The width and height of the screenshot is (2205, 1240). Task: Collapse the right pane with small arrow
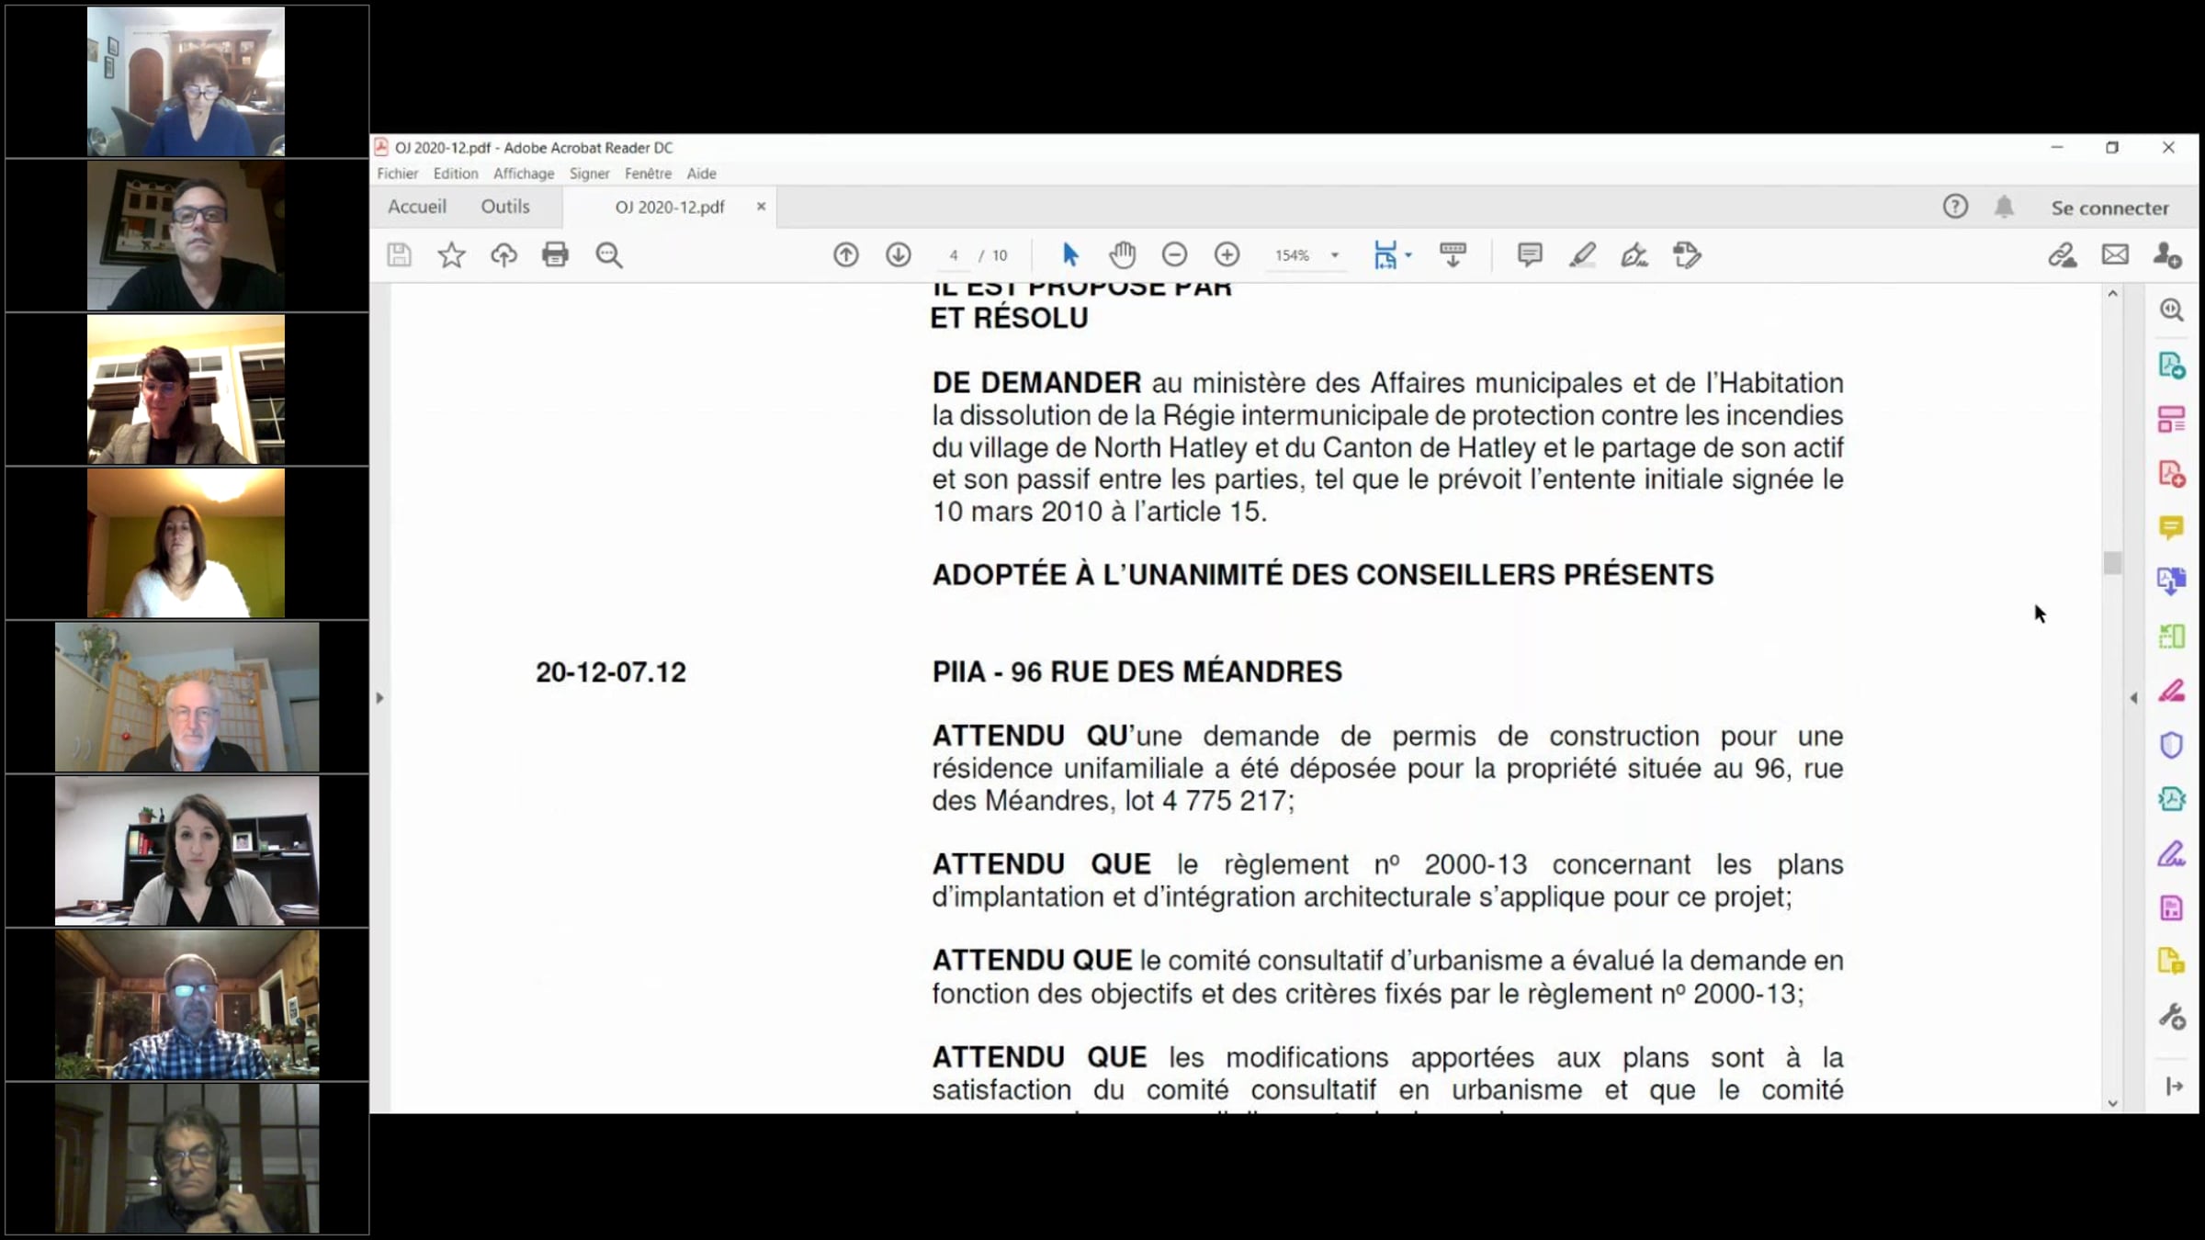(x=2133, y=698)
